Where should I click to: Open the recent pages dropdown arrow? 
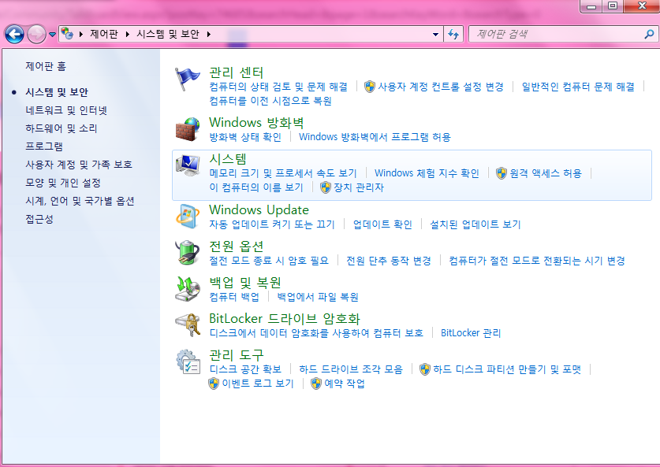52,35
